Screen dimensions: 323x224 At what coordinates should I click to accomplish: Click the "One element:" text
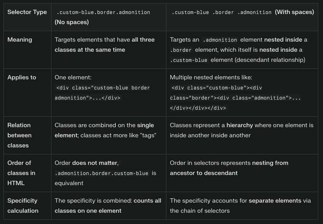click(x=73, y=77)
